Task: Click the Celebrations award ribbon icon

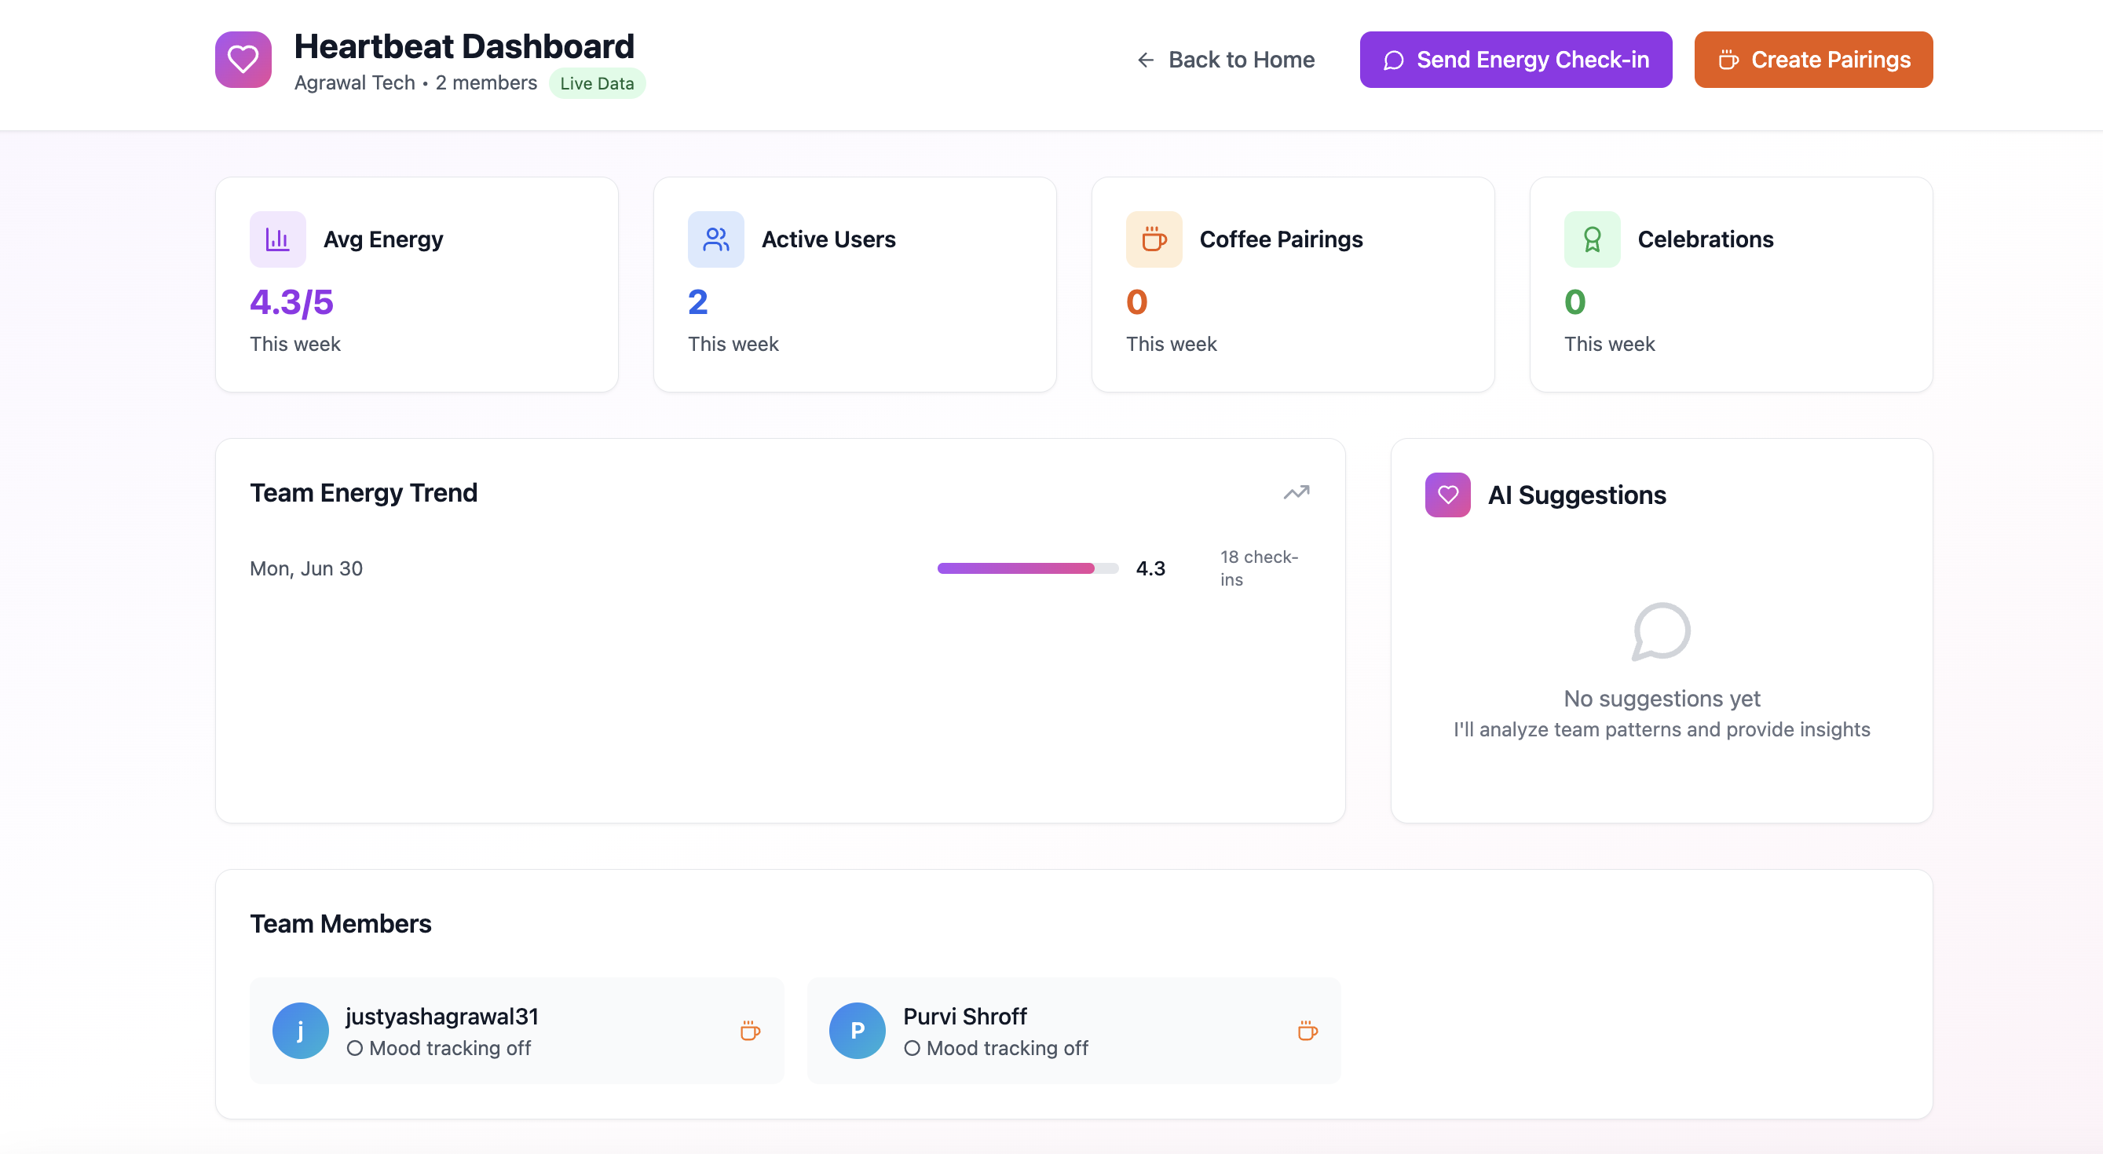Action: (1591, 239)
